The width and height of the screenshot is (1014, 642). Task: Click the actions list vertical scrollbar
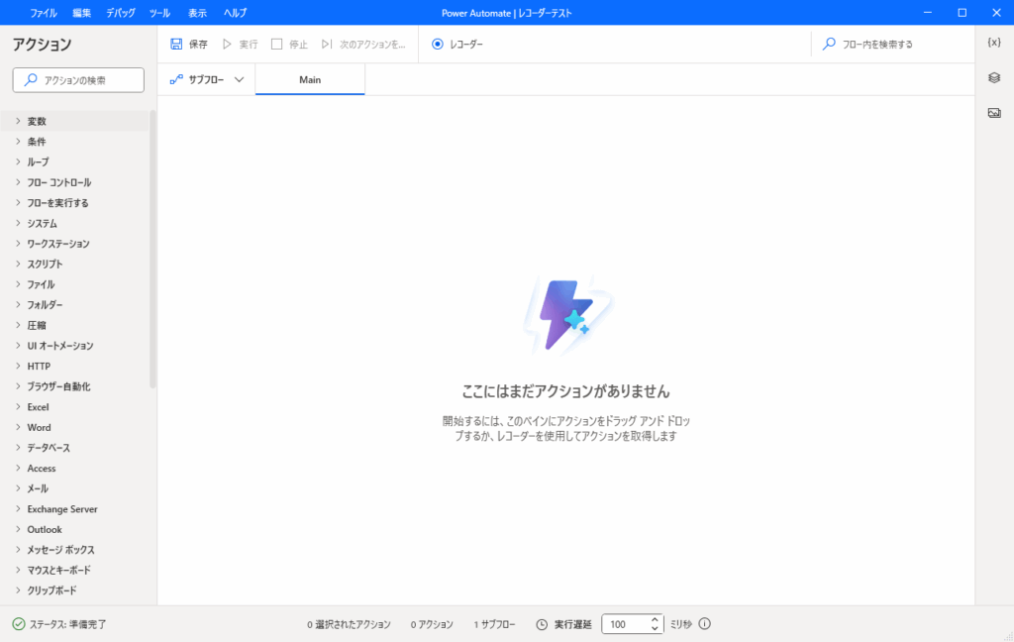(x=152, y=249)
